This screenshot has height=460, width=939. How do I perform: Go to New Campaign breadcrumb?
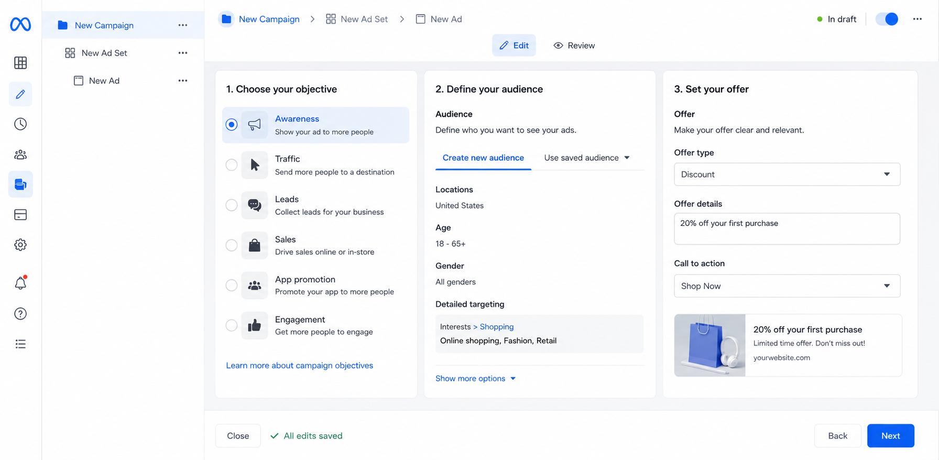pos(269,19)
